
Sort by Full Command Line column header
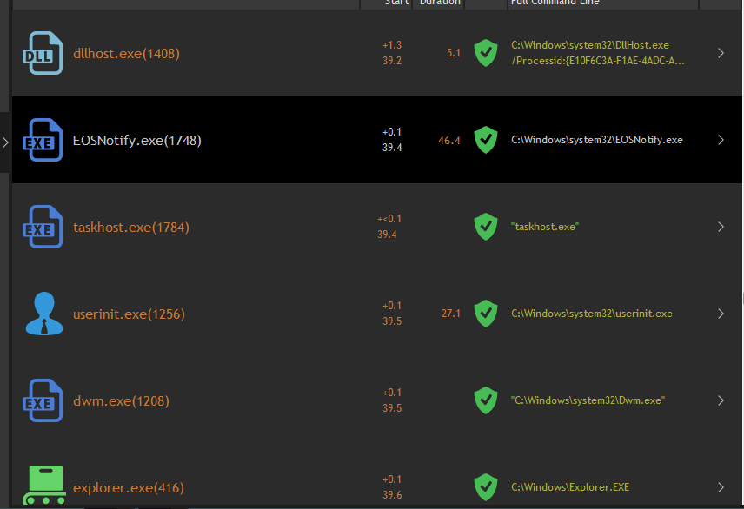coord(555,3)
